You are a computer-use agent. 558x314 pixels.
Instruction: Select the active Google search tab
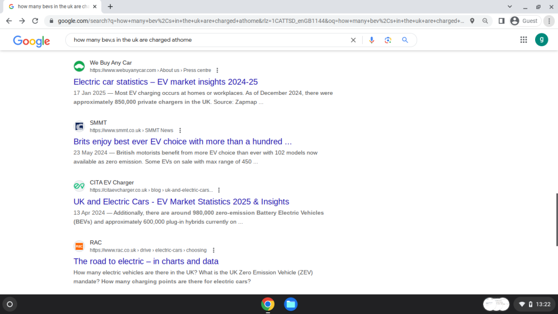click(52, 6)
